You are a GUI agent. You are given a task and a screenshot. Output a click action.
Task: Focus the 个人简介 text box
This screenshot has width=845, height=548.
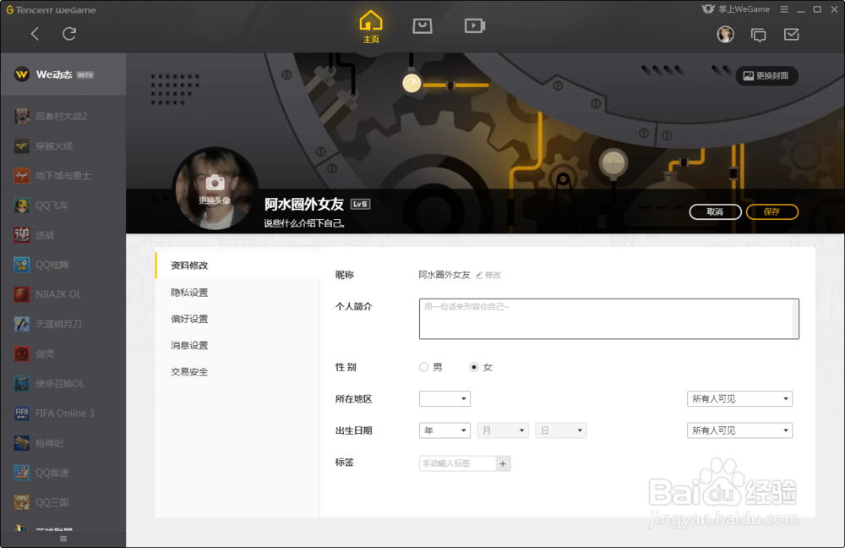(609, 319)
